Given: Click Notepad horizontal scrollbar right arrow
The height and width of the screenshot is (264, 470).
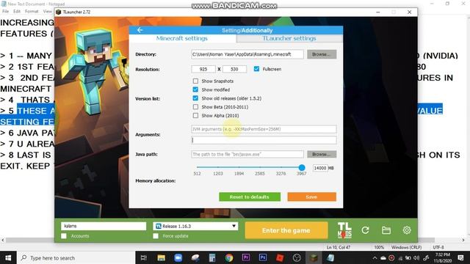Looking at the screenshot, I should tap(463, 240).
